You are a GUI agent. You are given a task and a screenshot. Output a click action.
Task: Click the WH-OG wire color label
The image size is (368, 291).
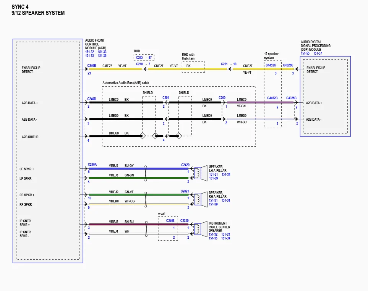[x=130, y=201]
